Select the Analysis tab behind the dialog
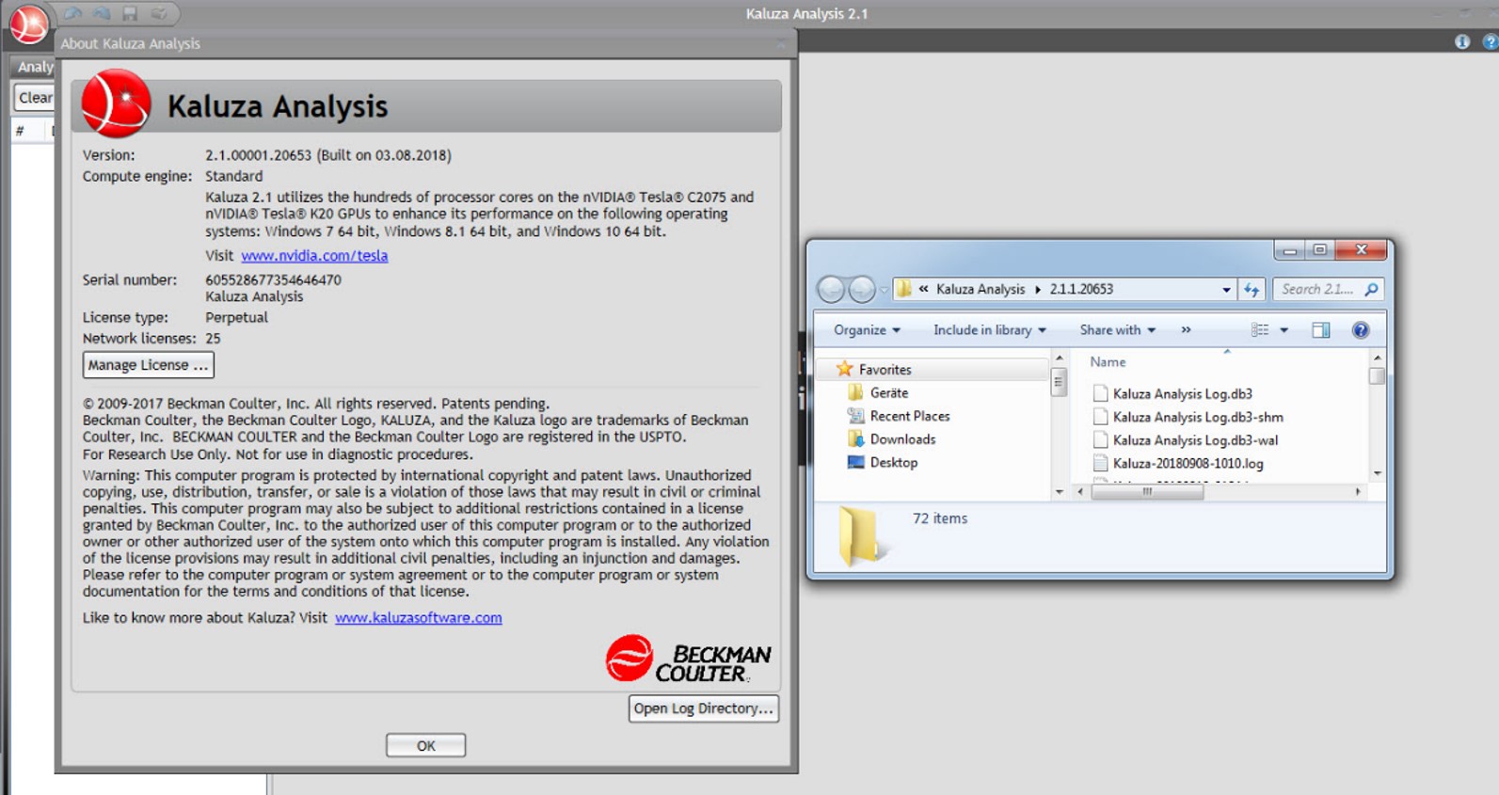1499x795 pixels. click(x=34, y=67)
